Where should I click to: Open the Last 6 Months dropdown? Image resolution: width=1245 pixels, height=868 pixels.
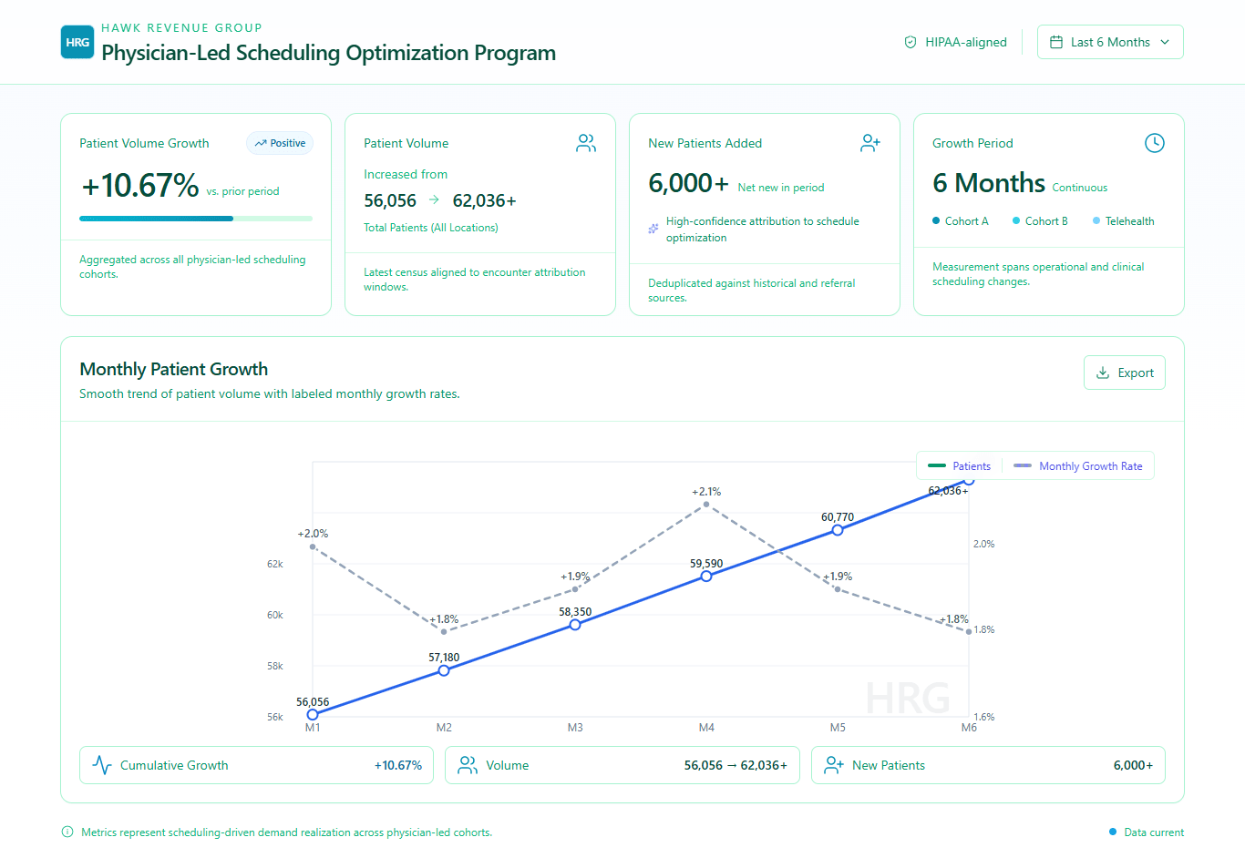tap(1109, 42)
